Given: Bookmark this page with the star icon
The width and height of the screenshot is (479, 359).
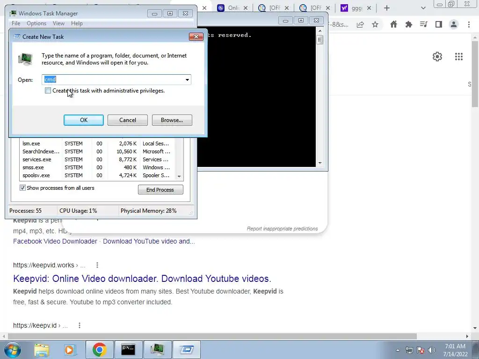Looking at the screenshot, I should 375,24.
